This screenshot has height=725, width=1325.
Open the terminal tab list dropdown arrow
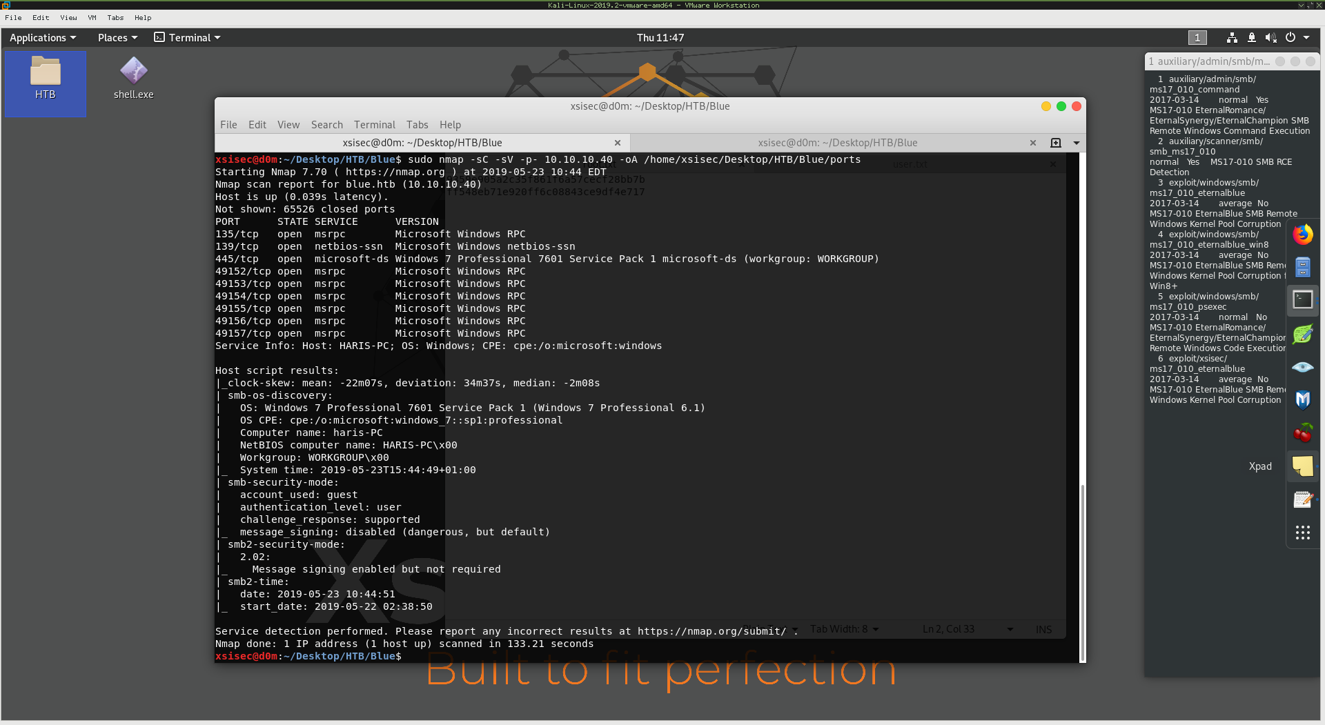coord(1077,143)
